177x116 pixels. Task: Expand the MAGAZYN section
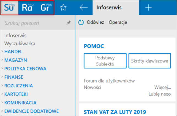coord(15,60)
